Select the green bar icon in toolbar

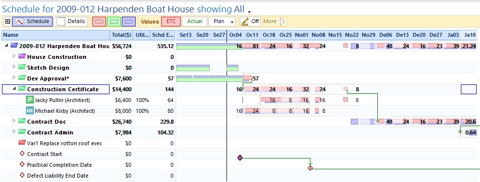point(114,22)
